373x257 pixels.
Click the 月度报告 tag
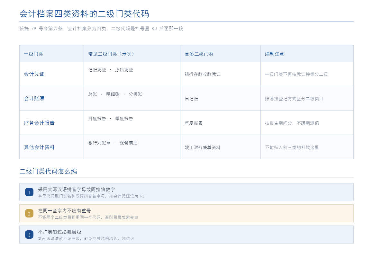click(x=97, y=119)
